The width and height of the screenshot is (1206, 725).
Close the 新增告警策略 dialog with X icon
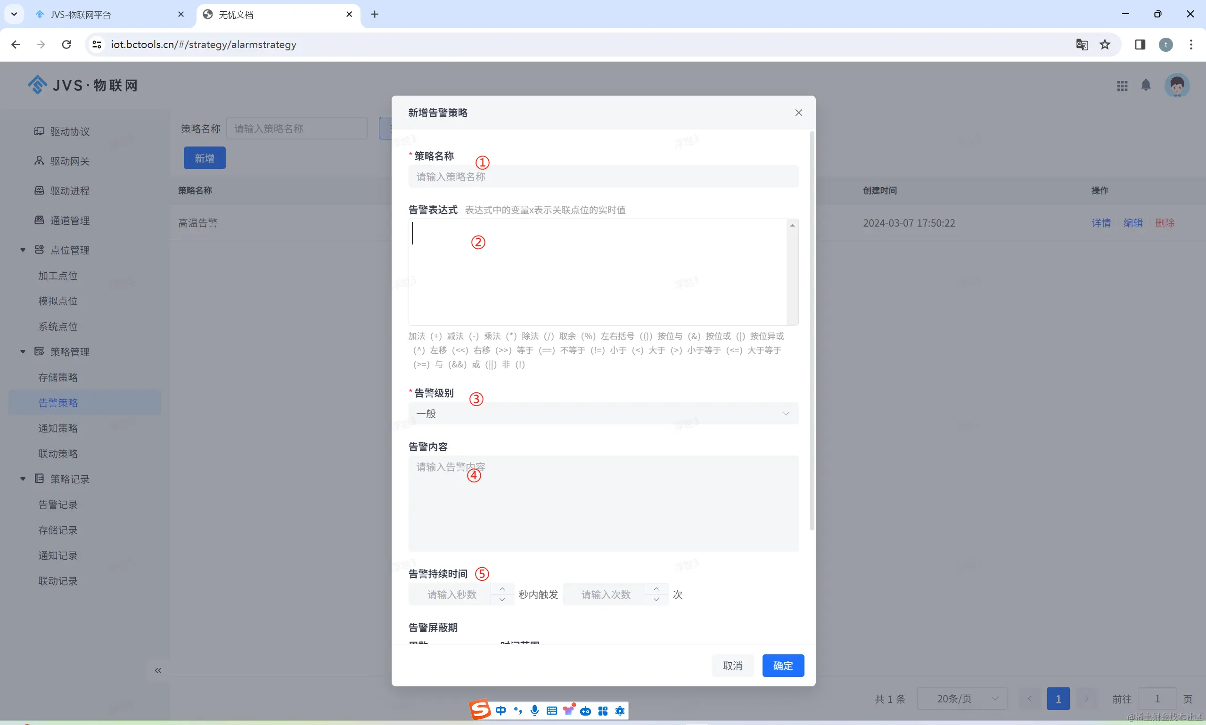pos(798,113)
